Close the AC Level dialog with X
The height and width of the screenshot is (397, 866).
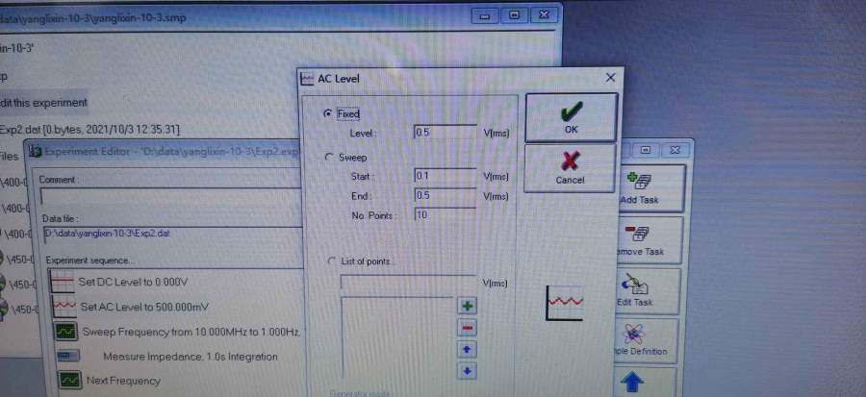[x=610, y=78]
